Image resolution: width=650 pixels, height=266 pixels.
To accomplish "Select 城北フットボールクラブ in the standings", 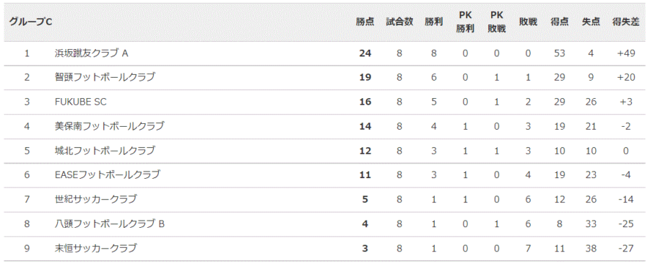I will point(105,151).
